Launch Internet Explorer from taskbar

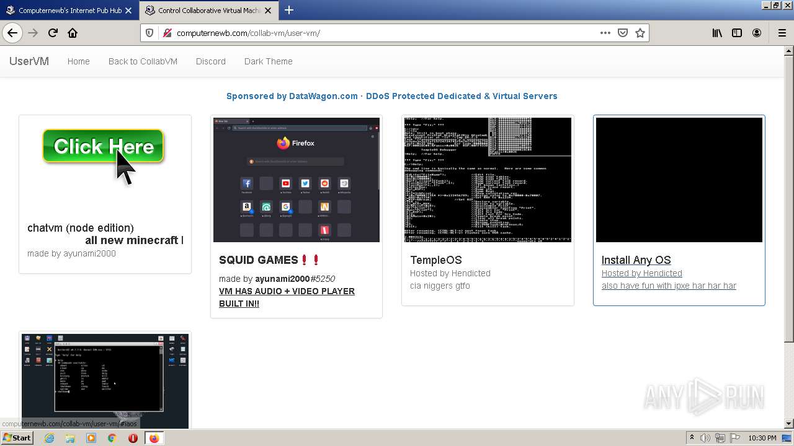49,438
